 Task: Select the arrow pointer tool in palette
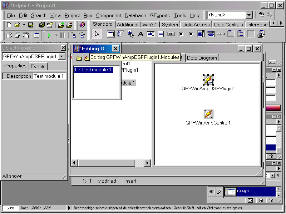pos(96,34)
